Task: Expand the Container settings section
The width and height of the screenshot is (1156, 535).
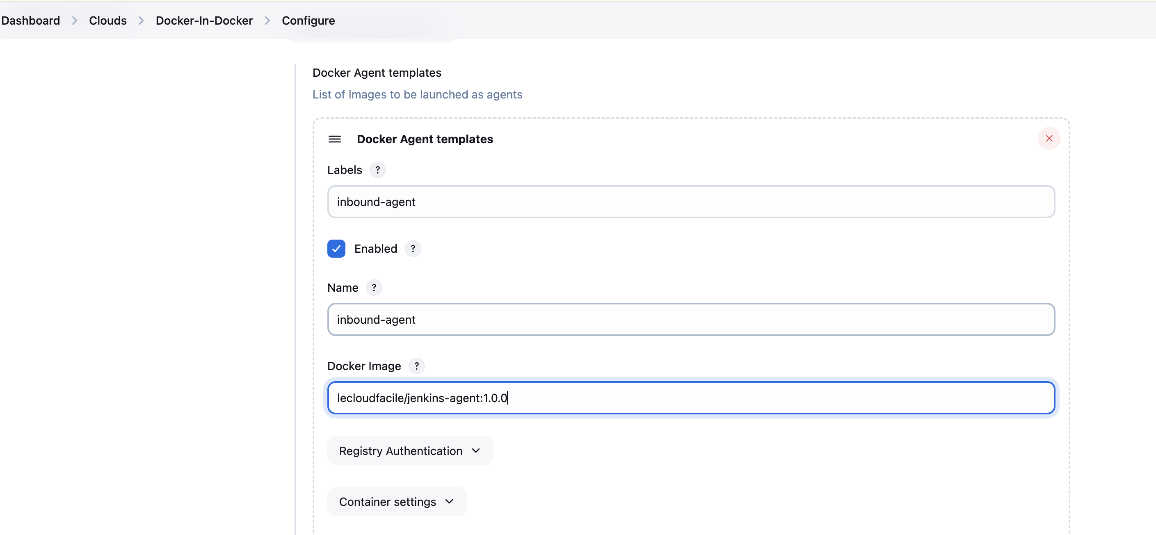Action: [396, 501]
